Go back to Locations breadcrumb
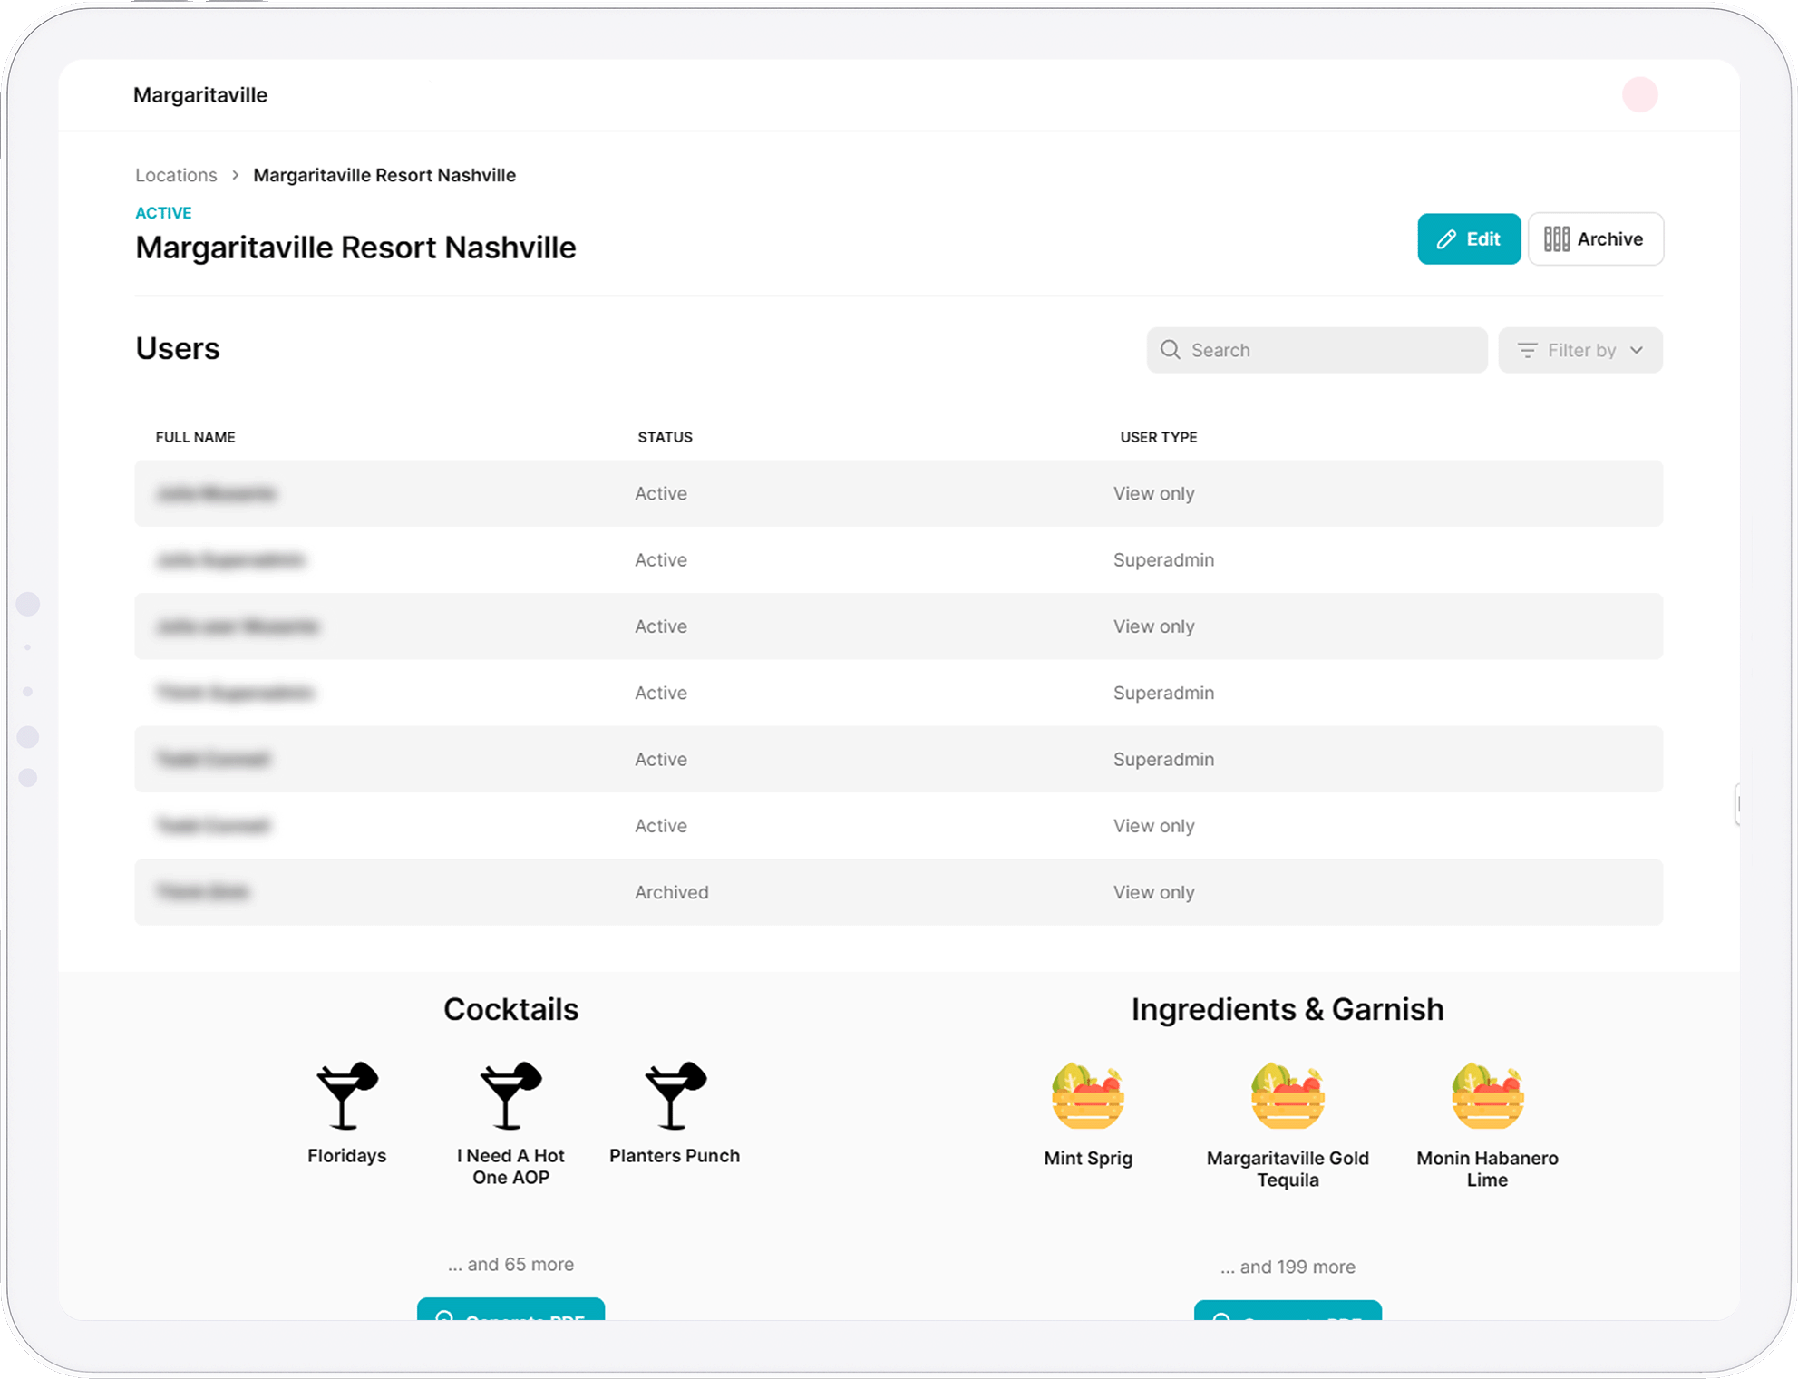This screenshot has width=1798, height=1379. [176, 175]
